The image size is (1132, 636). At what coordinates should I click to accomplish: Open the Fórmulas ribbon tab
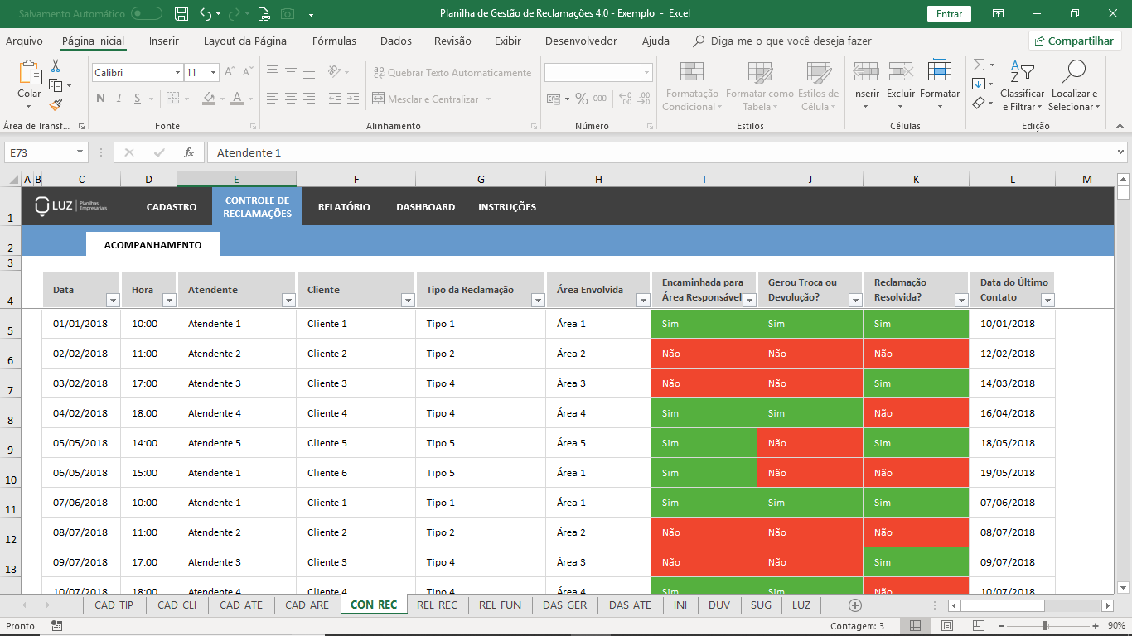pos(334,41)
